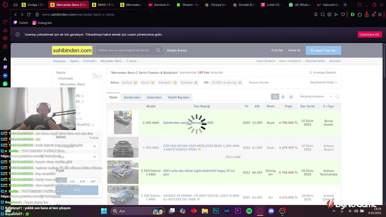
Task: Open the Instagram bookmark
Action: pyautogui.click(x=42, y=23)
